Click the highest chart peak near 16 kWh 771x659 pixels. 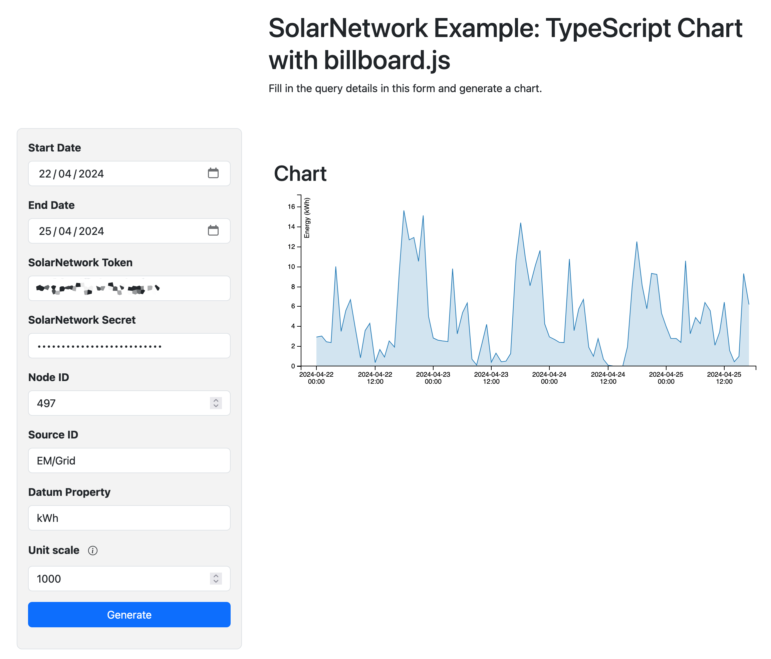404,211
